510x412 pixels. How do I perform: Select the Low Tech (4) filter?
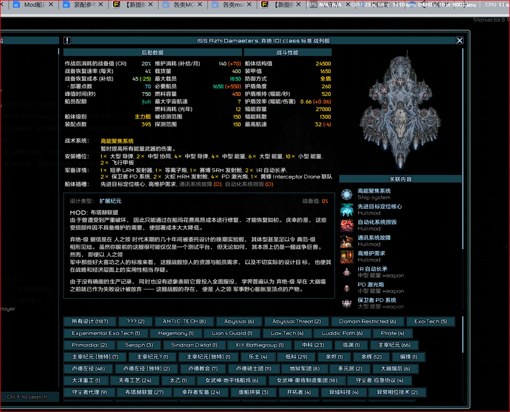(287, 333)
